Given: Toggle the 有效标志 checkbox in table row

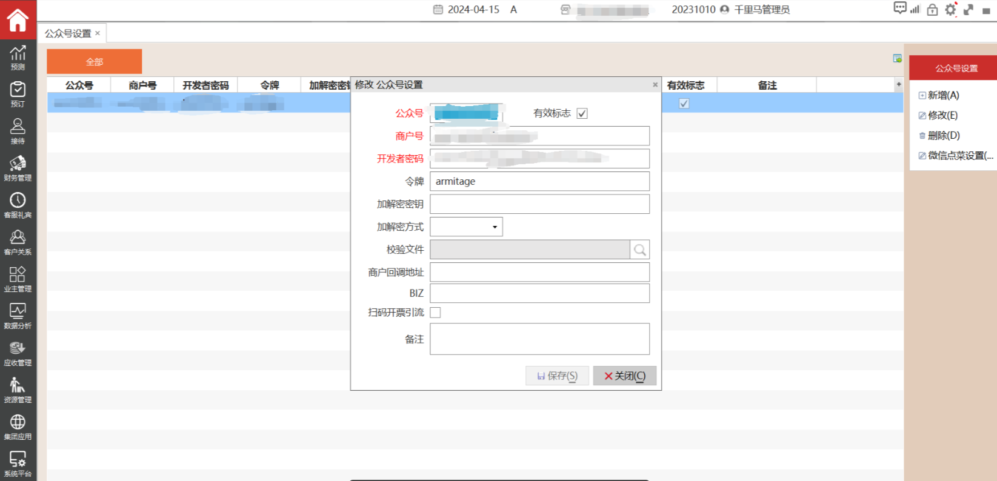Looking at the screenshot, I should tap(684, 104).
